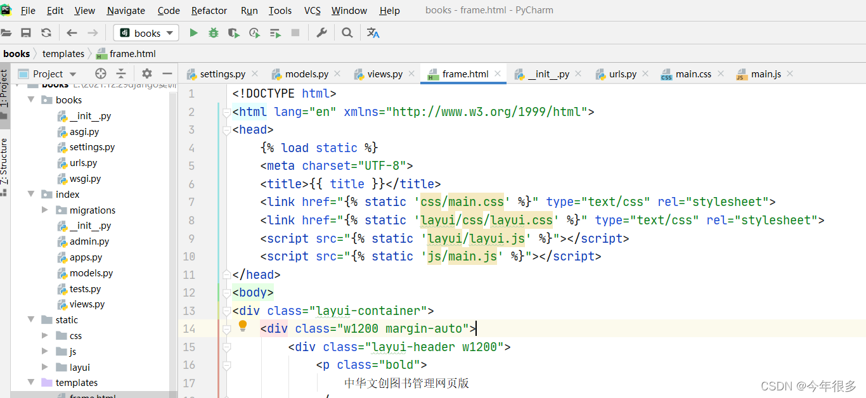Locate current file with crosshair icon
This screenshot has height=398, width=866.
click(100, 74)
